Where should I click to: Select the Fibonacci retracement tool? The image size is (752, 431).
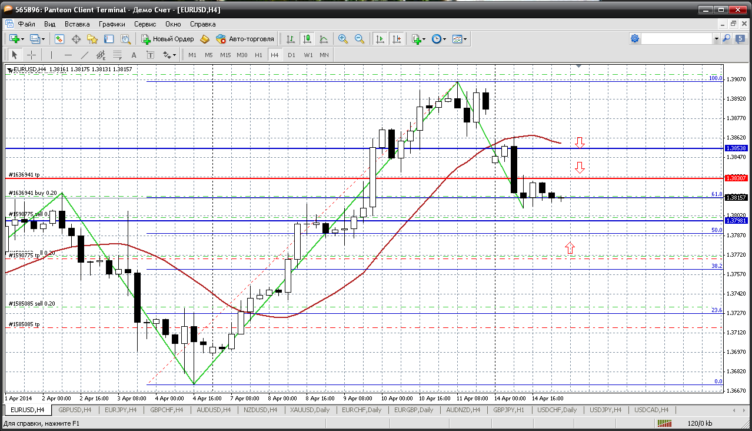coord(118,55)
